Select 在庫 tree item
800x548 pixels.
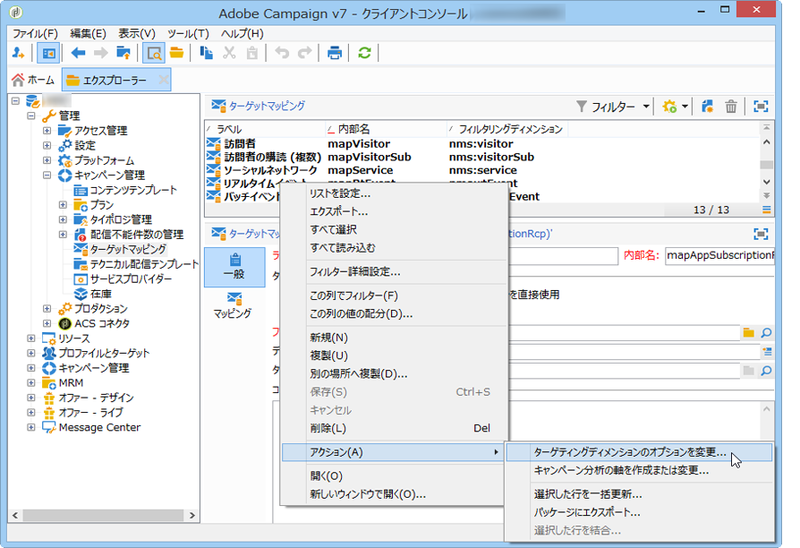100,294
